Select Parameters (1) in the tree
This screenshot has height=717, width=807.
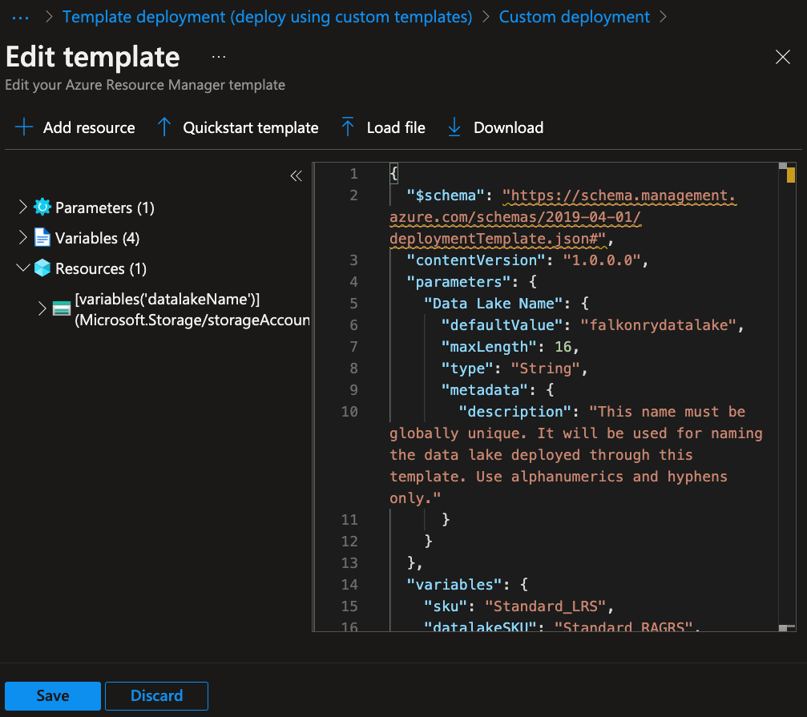tap(105, 207)
